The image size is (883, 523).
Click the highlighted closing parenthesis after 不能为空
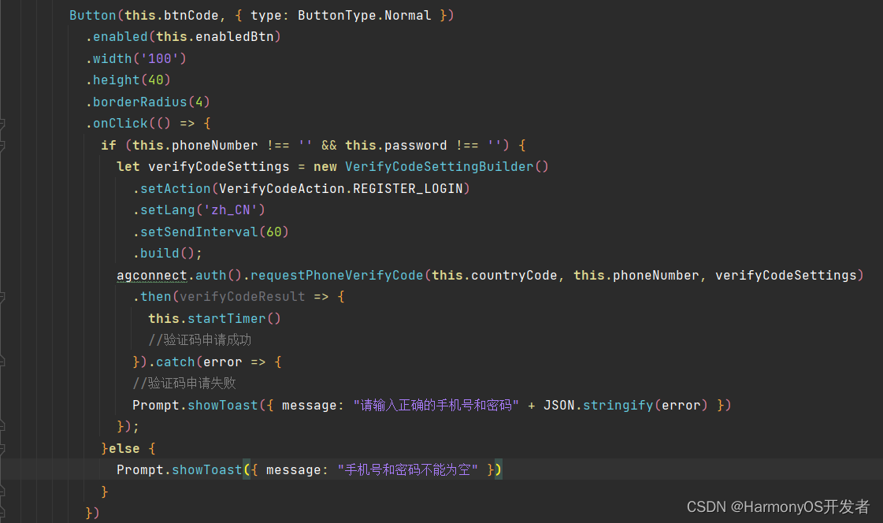pyautogui.click(x=499, y=470)
